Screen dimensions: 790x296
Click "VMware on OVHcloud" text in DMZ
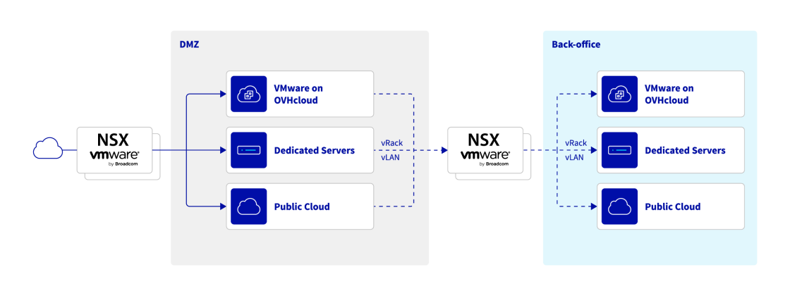click(299, 94)
